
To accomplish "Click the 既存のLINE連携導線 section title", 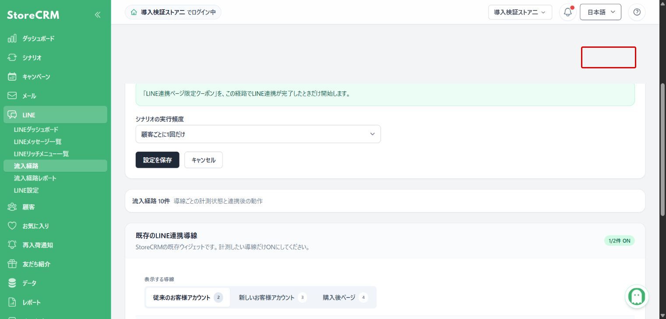I will 166,236.
